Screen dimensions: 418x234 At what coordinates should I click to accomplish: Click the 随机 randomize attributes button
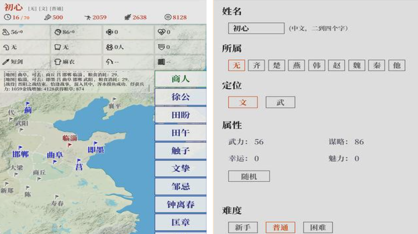249,176
